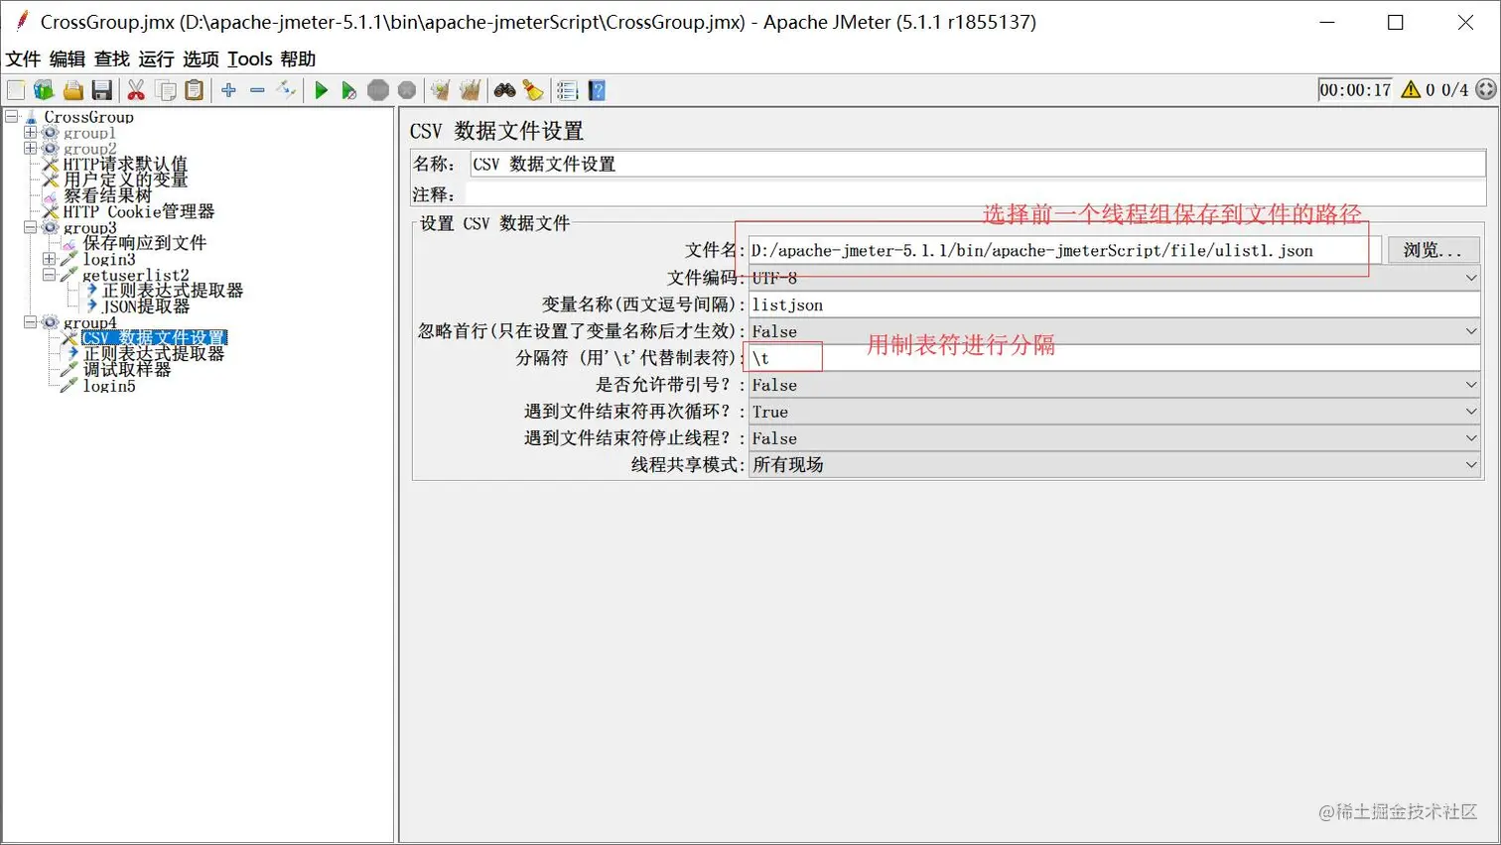The image size is (1501, 845).
Task: Save the test plan with disk icon
Action: (103, 89)
